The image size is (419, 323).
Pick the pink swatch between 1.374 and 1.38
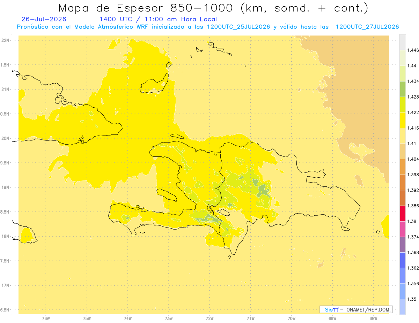403,229
